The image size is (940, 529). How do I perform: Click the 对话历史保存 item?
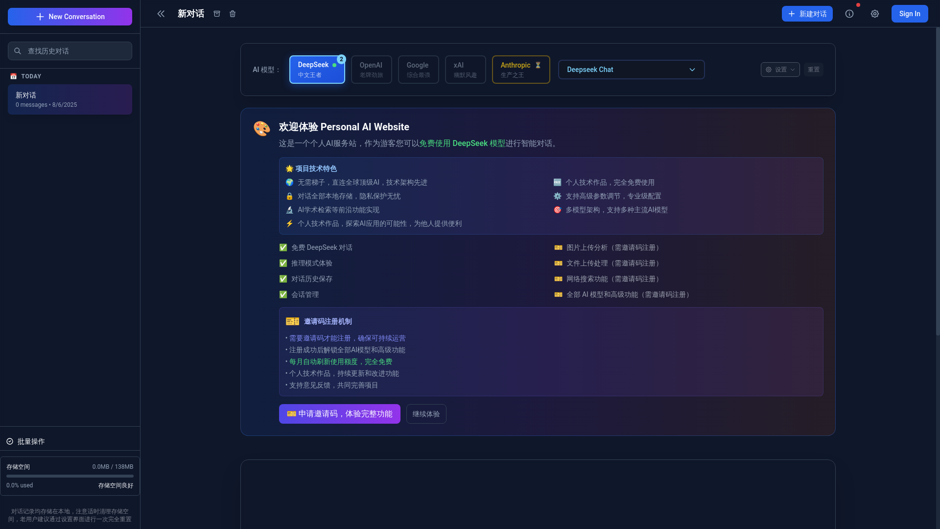312,279
